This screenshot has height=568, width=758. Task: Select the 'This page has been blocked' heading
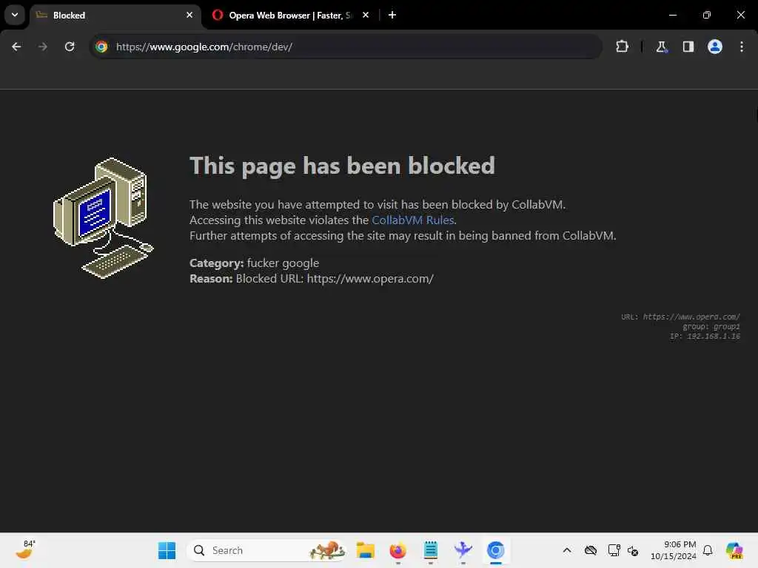342,166
